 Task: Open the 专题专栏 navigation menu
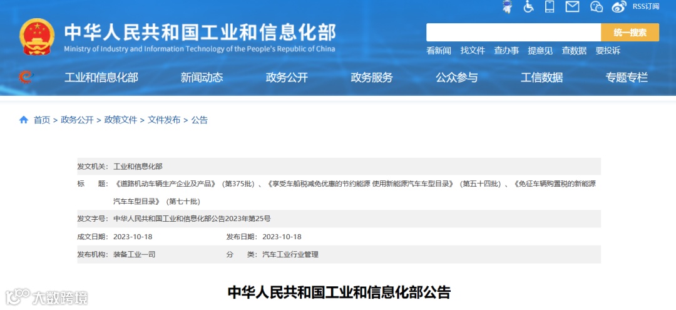[627, 78]
